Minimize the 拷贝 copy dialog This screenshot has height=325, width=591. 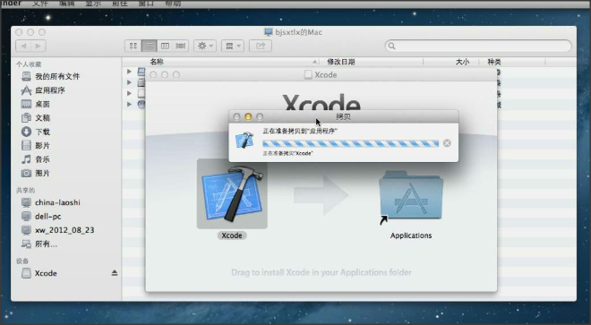tap(248, 117)
